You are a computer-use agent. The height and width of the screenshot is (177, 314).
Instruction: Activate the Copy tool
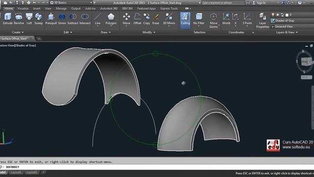tap(146, 19)
